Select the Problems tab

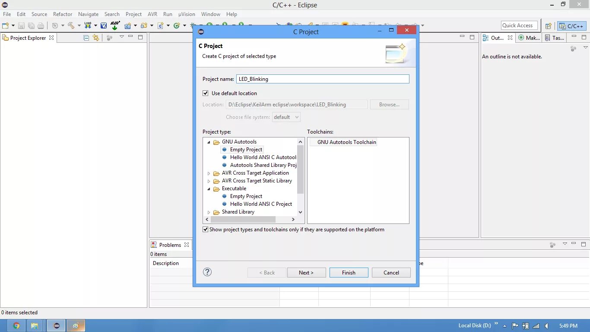[170, 245]
